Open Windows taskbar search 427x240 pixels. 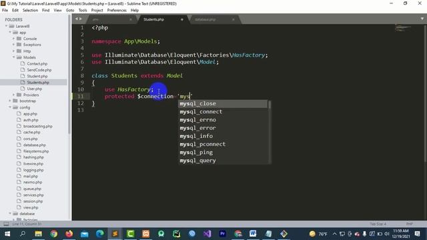(x=23, y=234)
